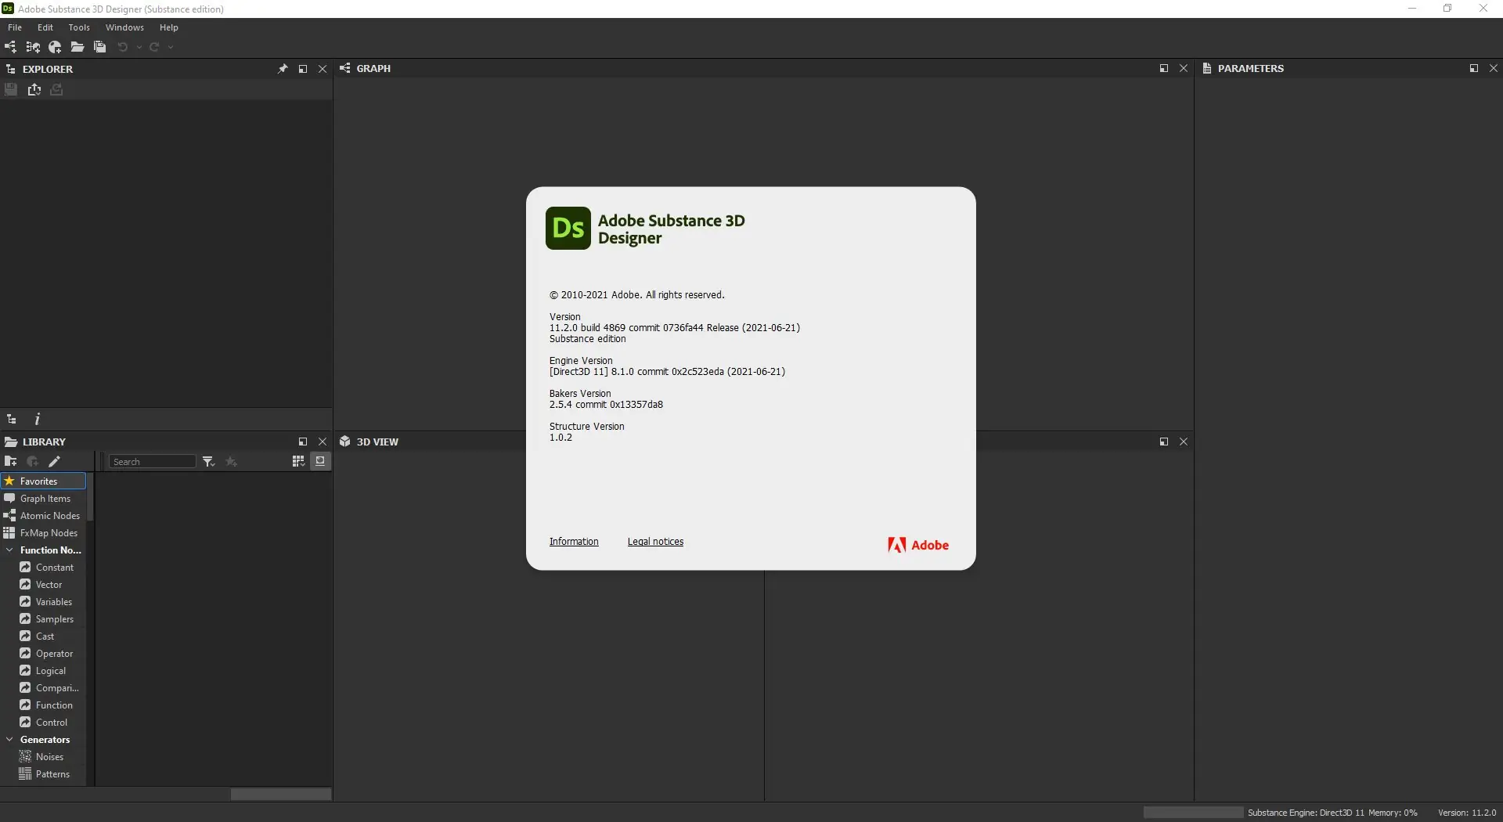Open the redo history dropdown arrow
1503x822 pixels.
[171, 47]
